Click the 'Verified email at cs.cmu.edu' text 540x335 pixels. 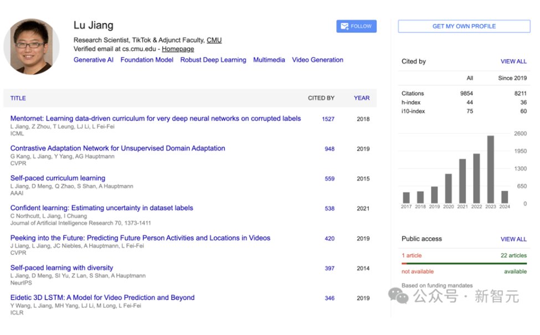click(115, 49)
